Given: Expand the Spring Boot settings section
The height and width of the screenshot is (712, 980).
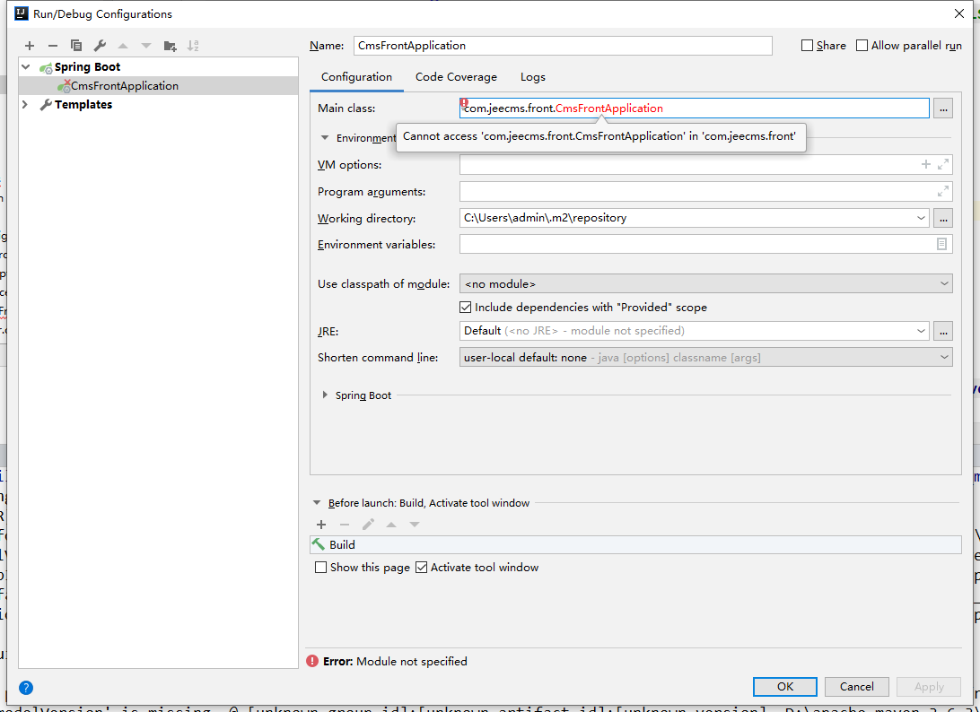Looking at the screenshot, I should point(325,395).
